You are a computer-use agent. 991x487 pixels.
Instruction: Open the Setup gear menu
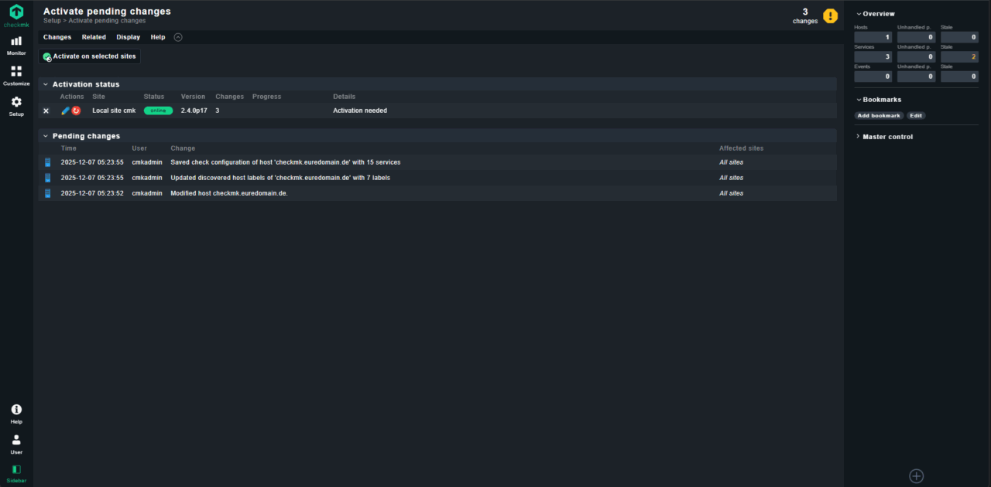16,106
